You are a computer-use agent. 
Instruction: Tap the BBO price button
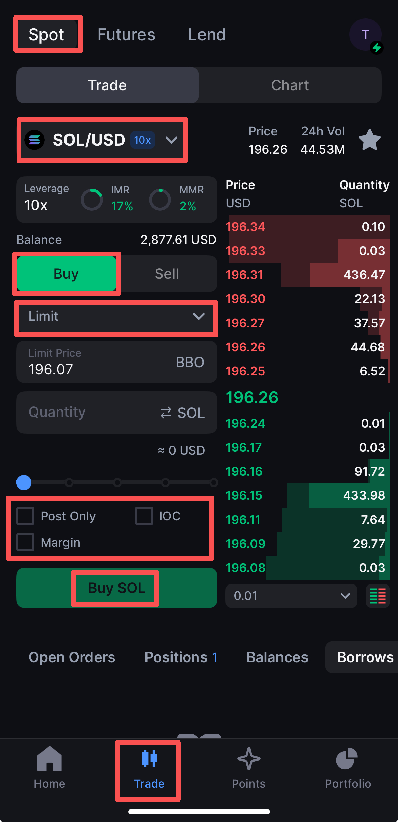pos(190,362)
